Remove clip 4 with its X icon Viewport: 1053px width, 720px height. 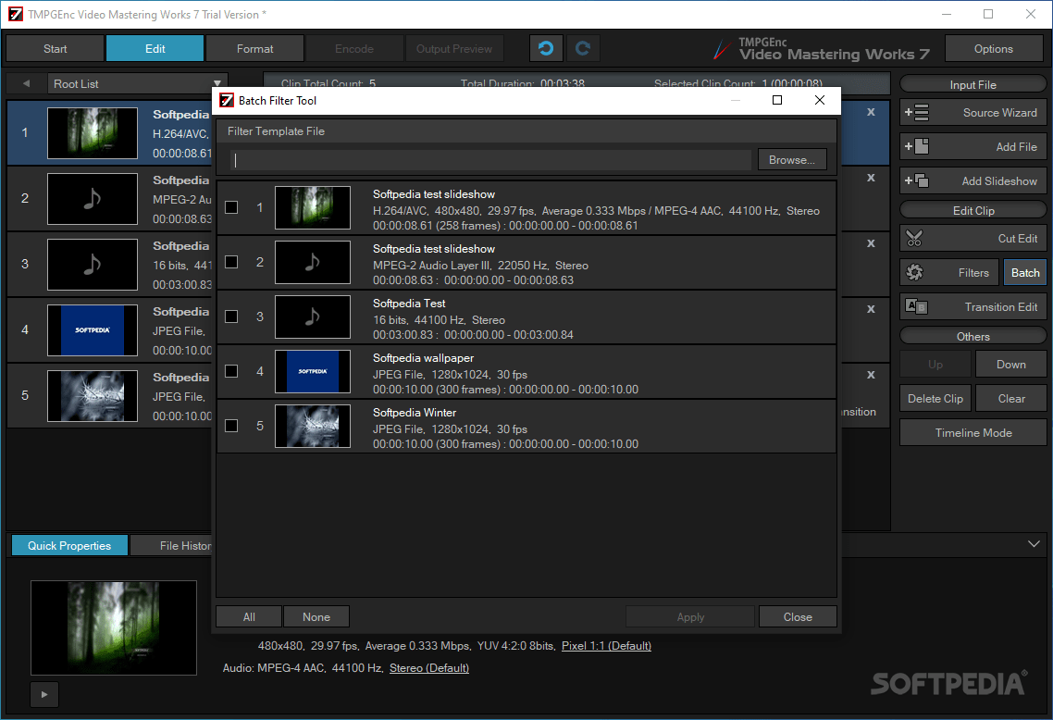click(x=871, y=309)
